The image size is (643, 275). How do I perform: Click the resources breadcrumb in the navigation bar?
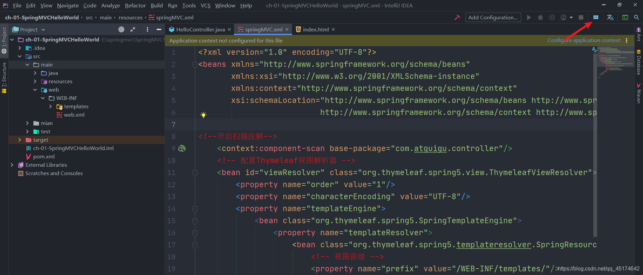tap(130, 17)
